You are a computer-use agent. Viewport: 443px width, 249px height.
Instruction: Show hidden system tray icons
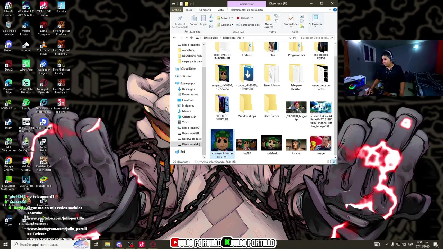click(387, 245)
